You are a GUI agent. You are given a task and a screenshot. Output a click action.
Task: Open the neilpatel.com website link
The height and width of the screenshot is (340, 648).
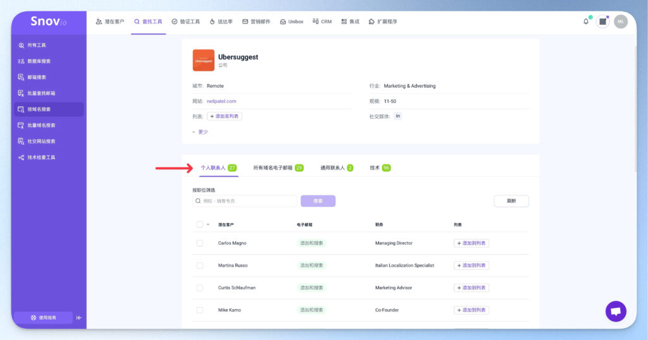tap(221, 101)
